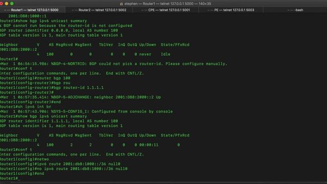Click the '%BGP-5-ADJCHANGE' neighbor Up message
Viewport: 327px width, 184px height.
(81, 97)
